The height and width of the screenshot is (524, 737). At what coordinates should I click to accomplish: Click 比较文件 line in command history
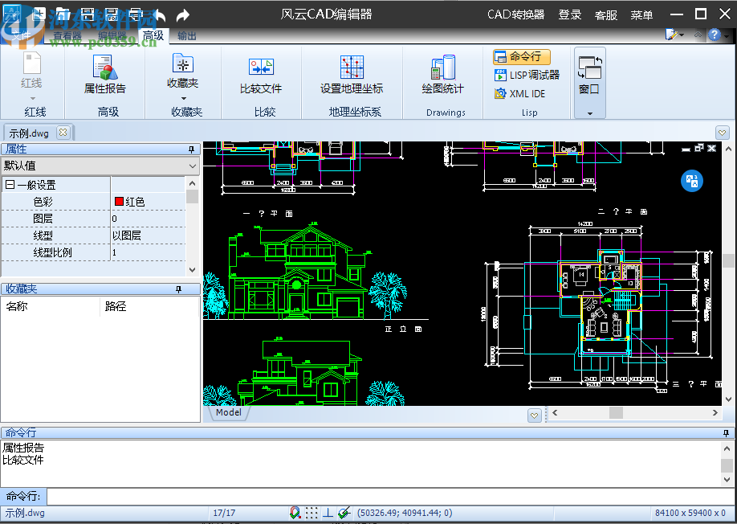coord(22,460)
